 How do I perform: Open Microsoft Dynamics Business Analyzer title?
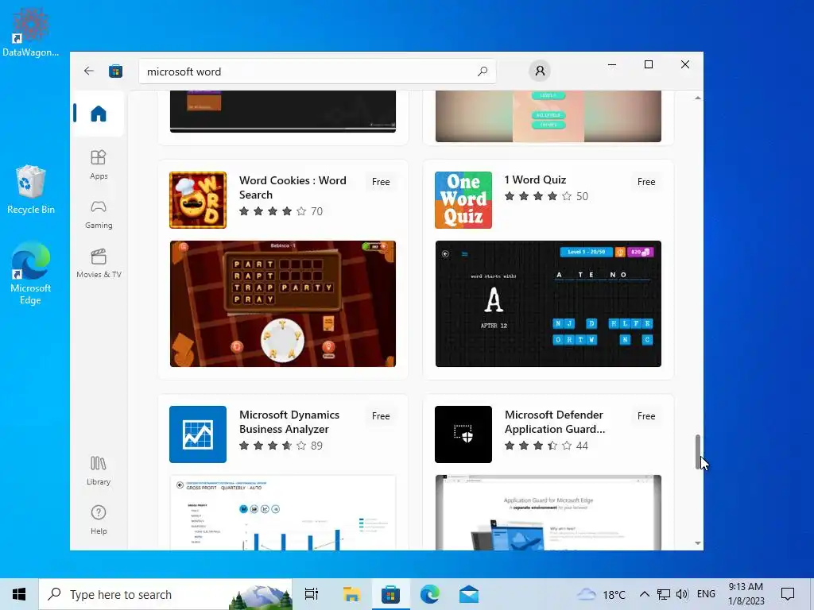(289, 422)
